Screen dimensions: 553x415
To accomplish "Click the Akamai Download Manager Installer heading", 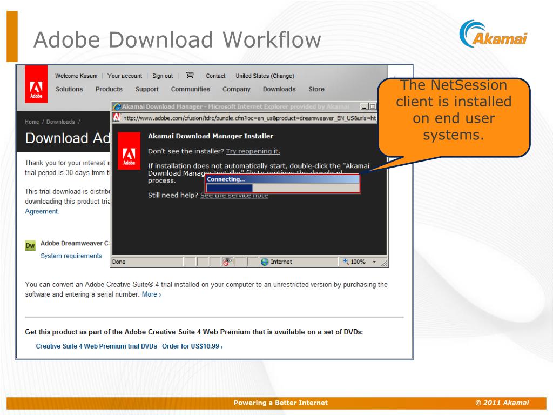I will pyautogui.click(x=211, y=136).
